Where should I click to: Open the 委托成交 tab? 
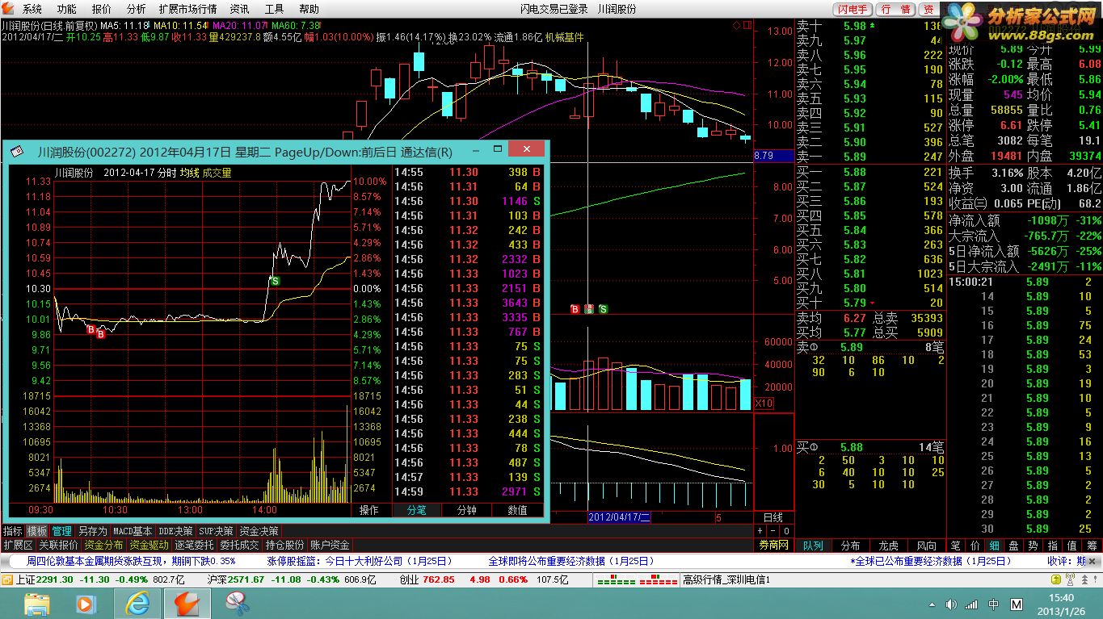pos(240,546)
